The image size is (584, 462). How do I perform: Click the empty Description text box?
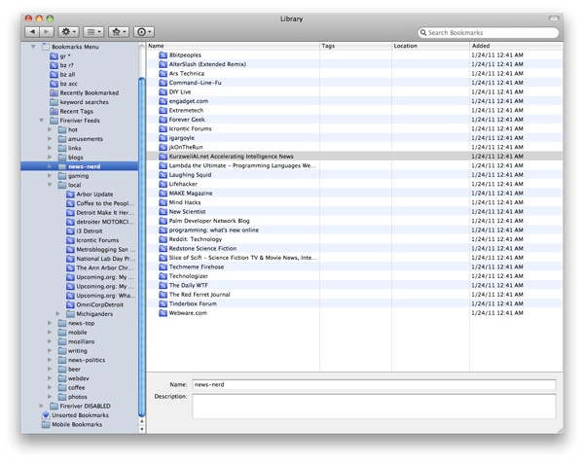coord(374,407)
